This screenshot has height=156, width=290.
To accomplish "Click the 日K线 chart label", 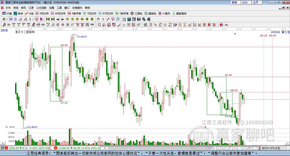I will click(4, 31).
